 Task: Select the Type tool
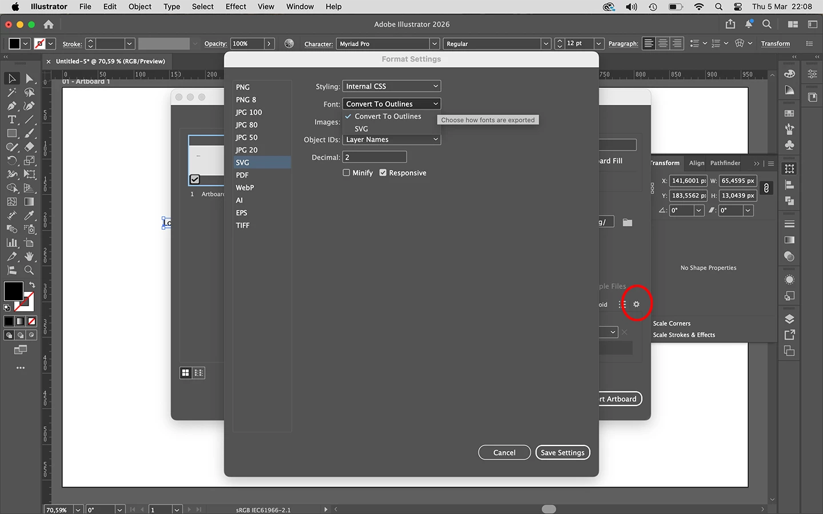12,119
